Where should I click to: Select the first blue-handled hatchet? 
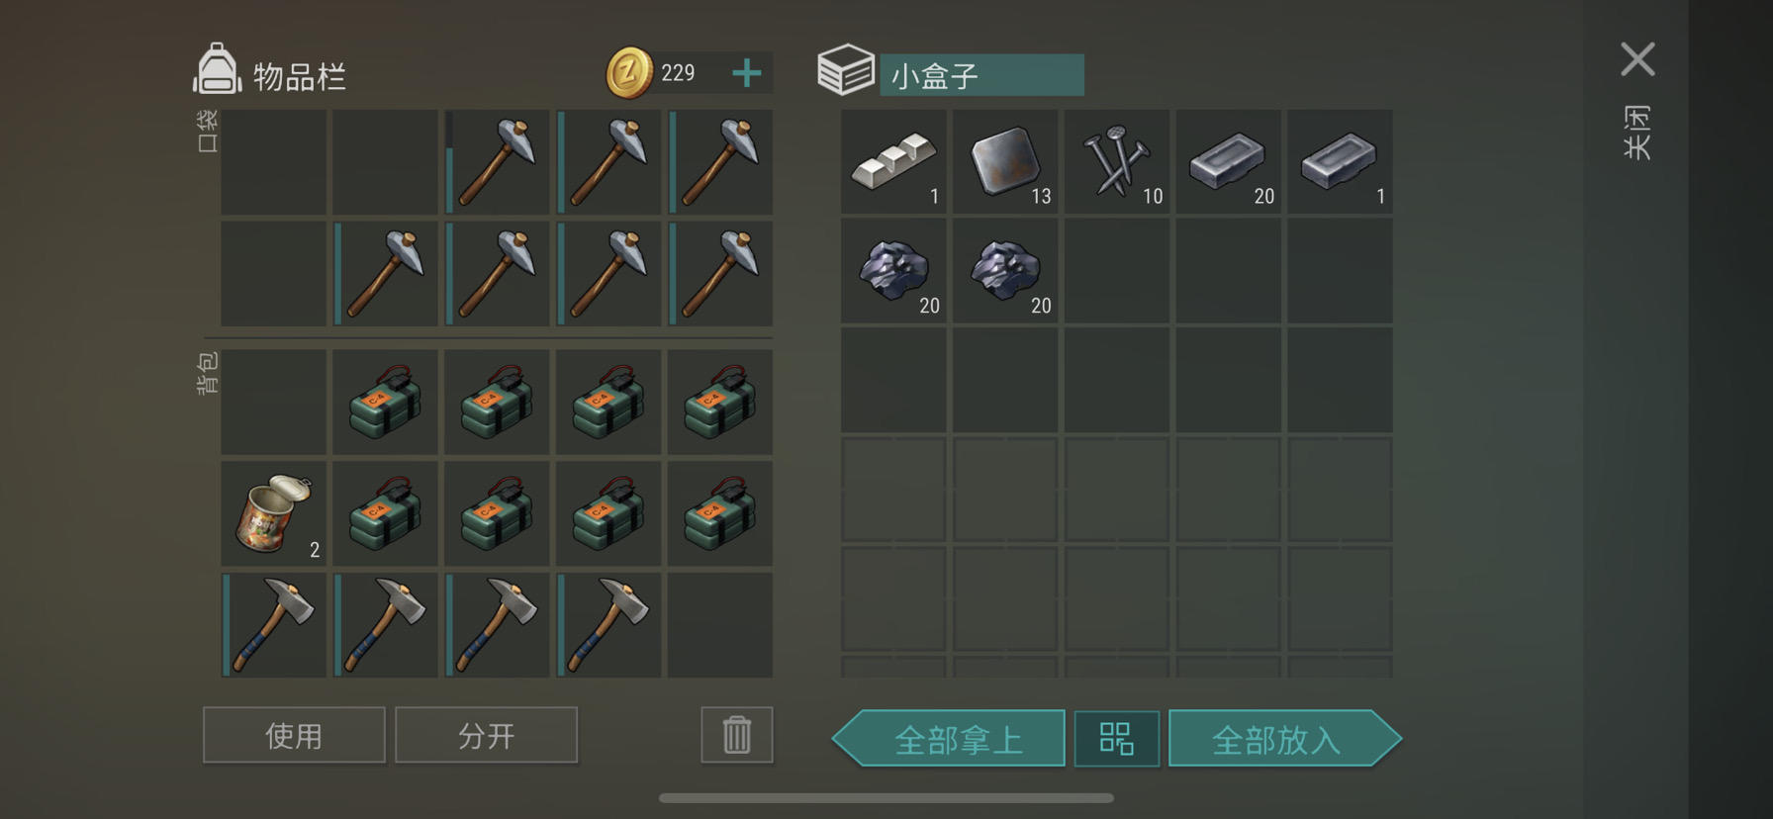click(x=274, y=625)
